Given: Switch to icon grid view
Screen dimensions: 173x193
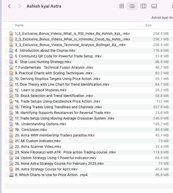Looking at the screenshot, I should point(122,6).
